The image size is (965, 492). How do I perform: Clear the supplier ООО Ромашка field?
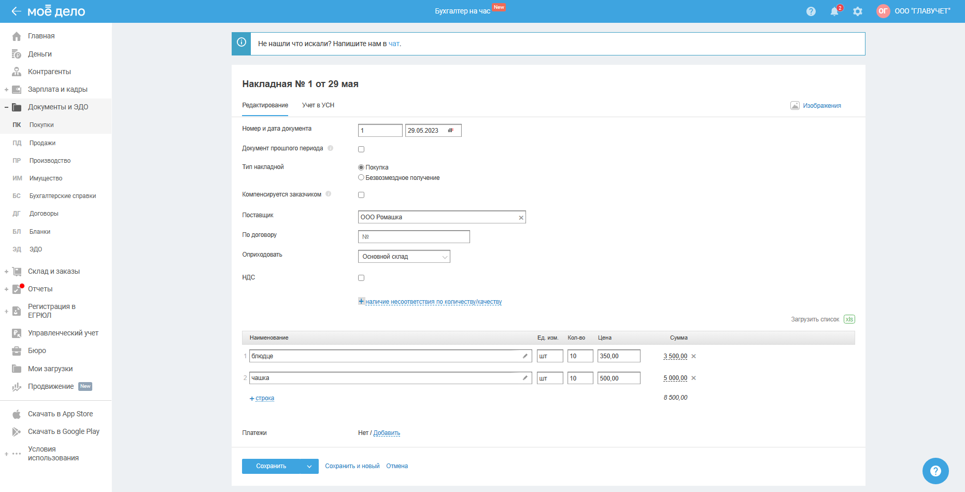pos(521,218)
